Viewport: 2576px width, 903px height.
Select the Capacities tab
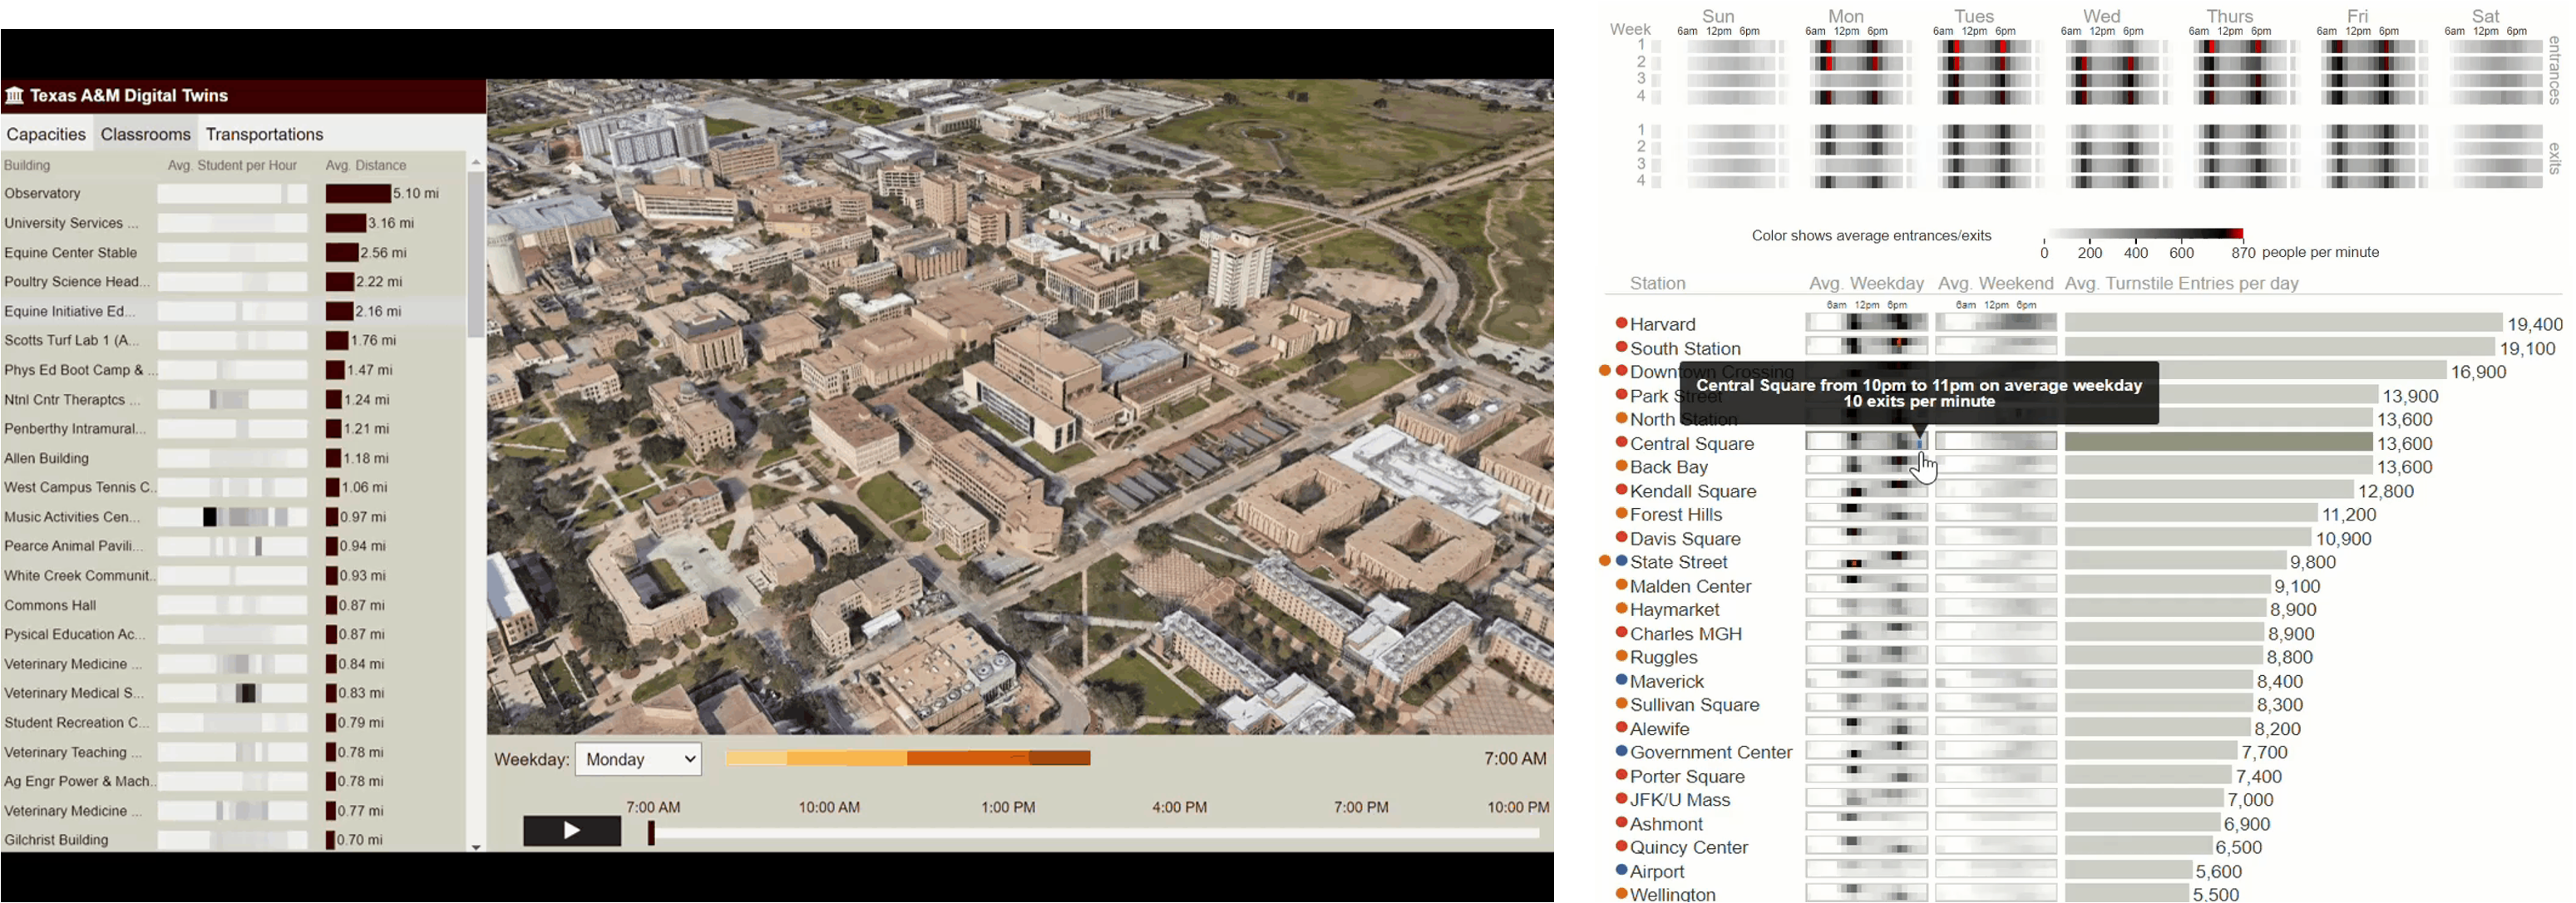(46, 134)
